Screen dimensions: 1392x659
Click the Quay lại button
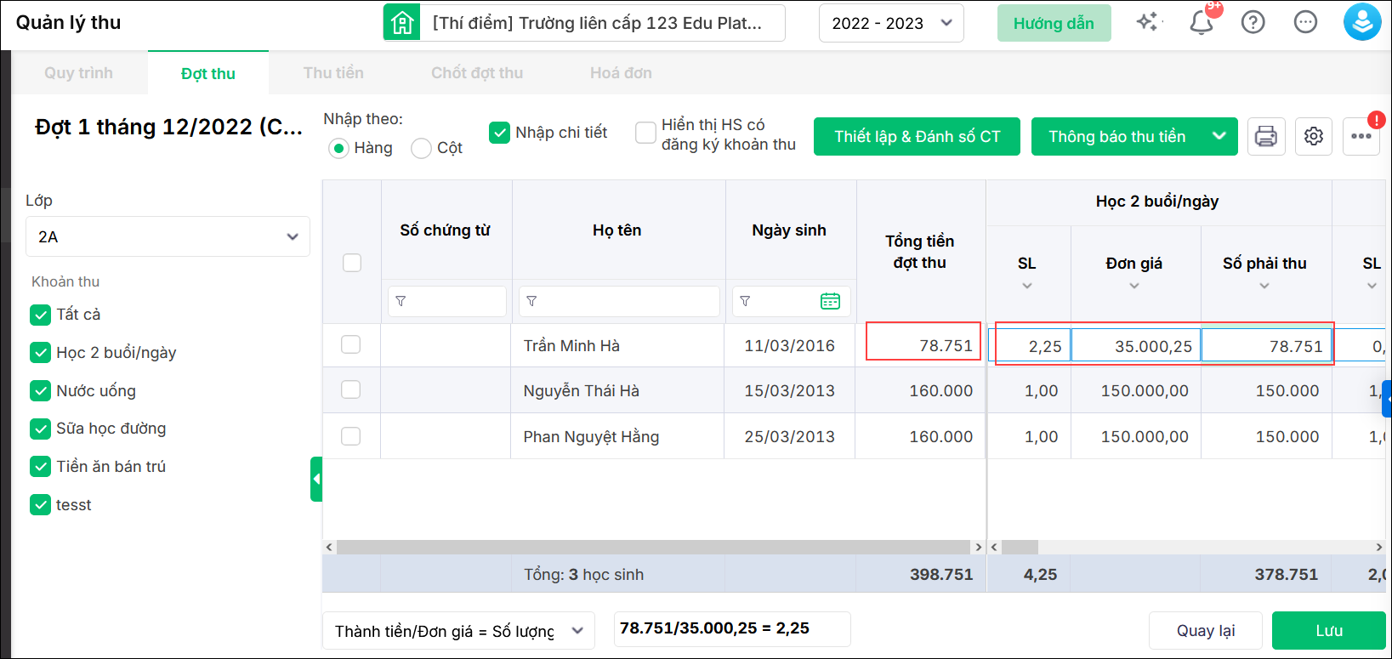[1205, 630]
